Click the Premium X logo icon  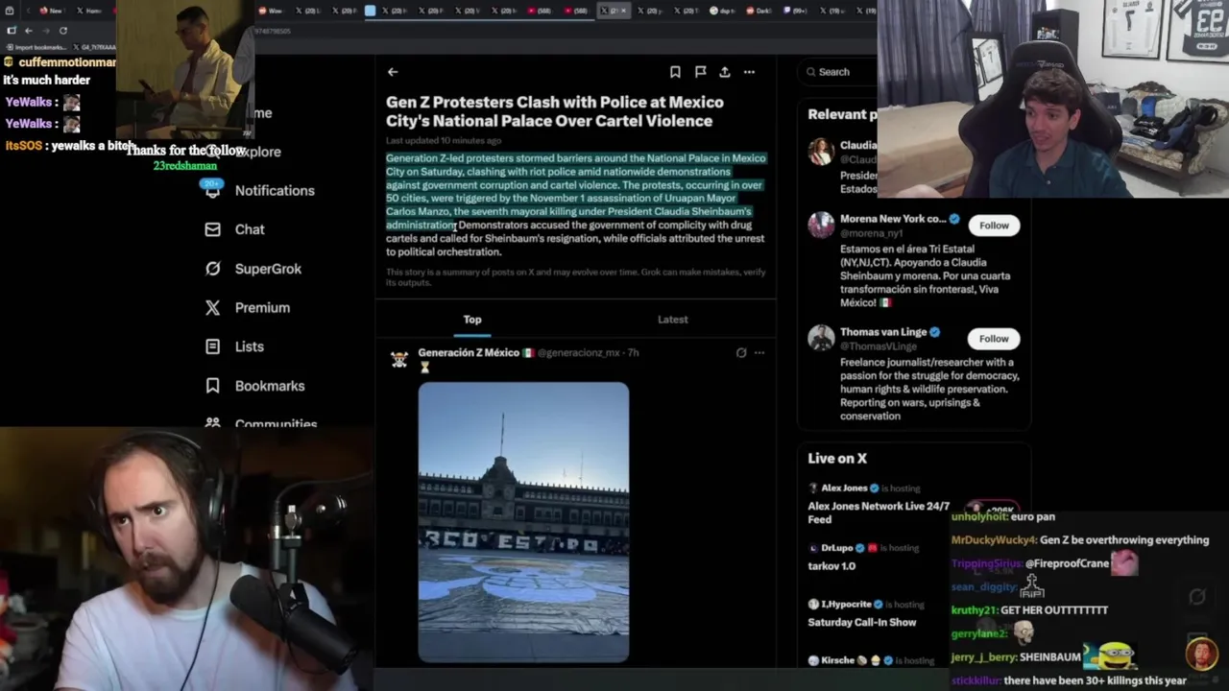pos(212,307)
